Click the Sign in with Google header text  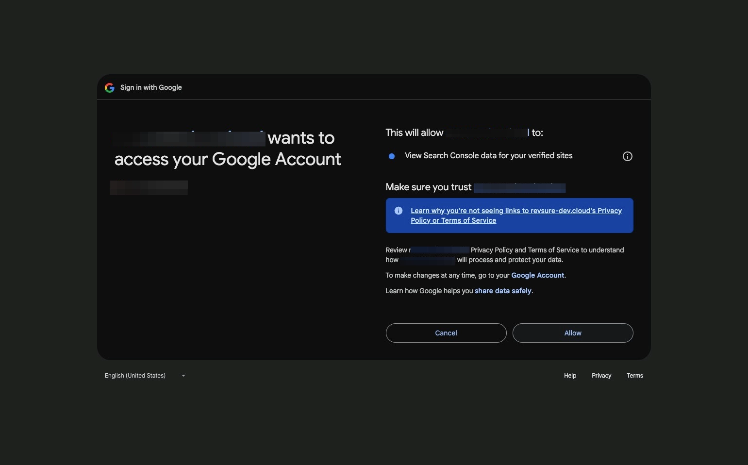pyautogui.click(x=151, y=87)
